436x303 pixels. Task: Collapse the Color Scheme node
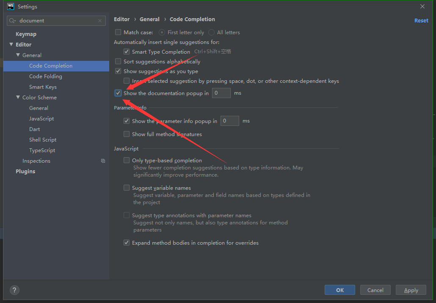pyautogui.click(x=17, y=97)
